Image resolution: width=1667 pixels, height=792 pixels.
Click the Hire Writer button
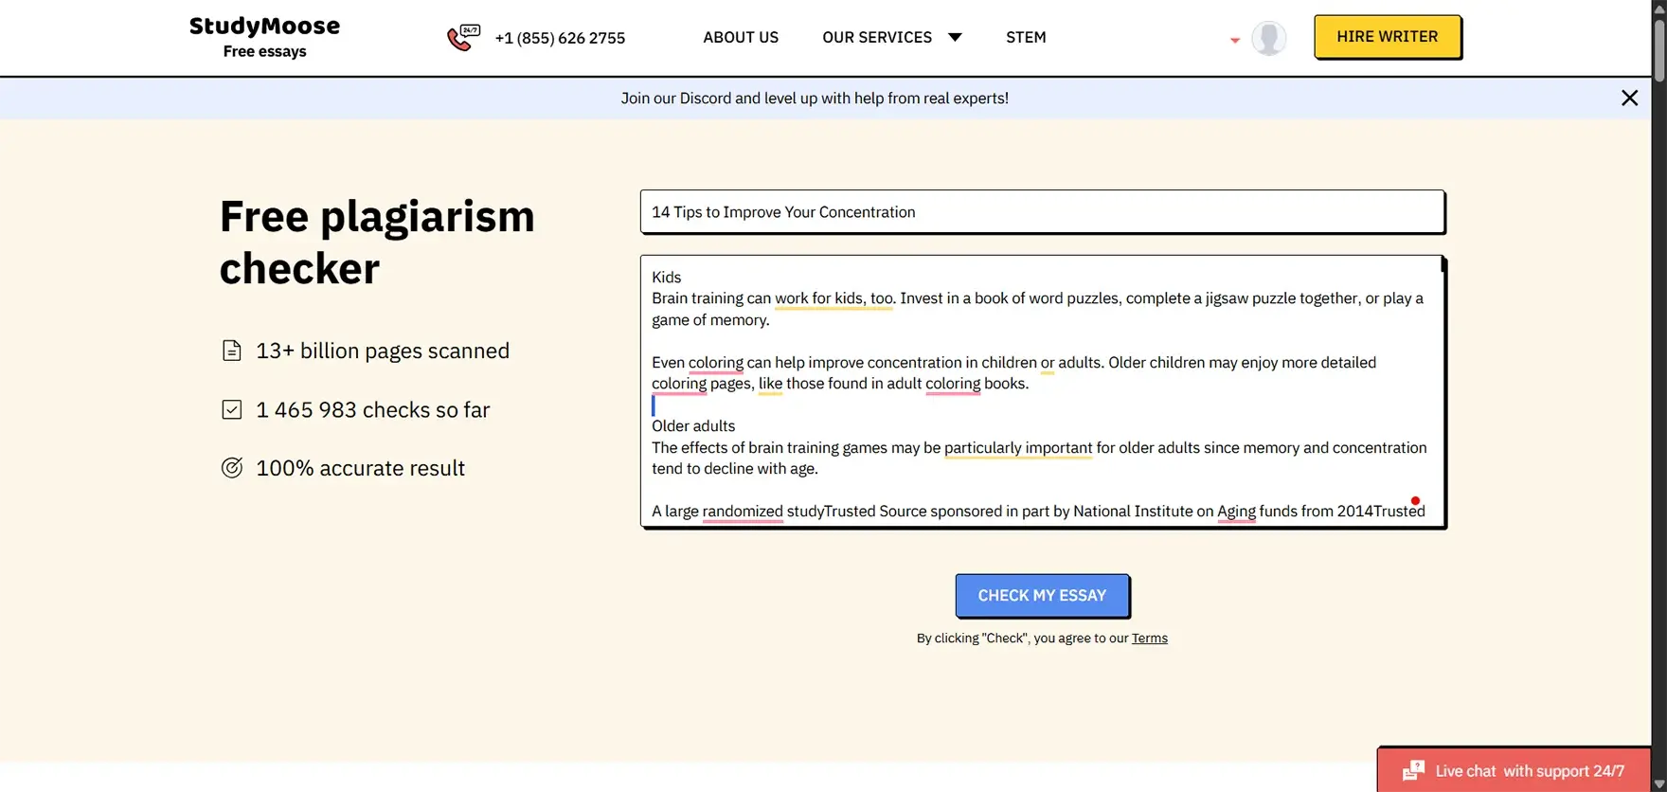tap(1387, 37)
